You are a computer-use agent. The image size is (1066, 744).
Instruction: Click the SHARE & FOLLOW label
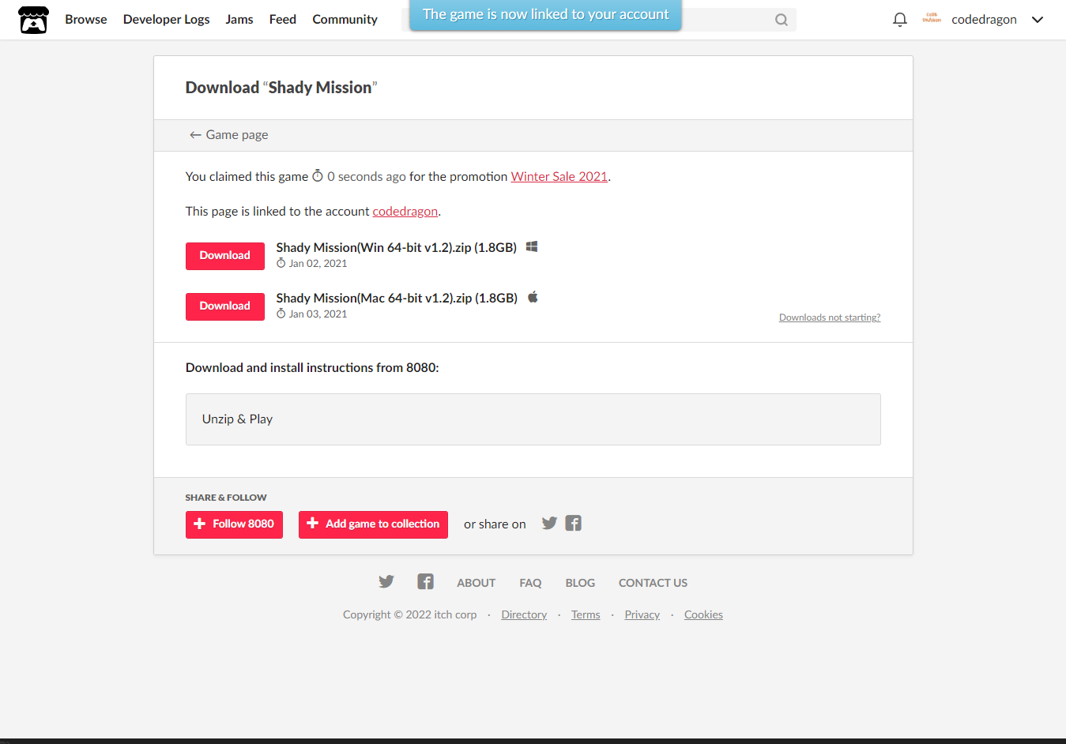point(226,498)
